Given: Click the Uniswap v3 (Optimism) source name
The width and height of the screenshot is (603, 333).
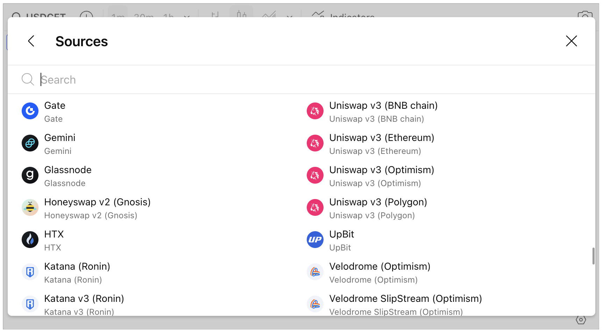Looking at the screenshot, I should coord(382,170).
